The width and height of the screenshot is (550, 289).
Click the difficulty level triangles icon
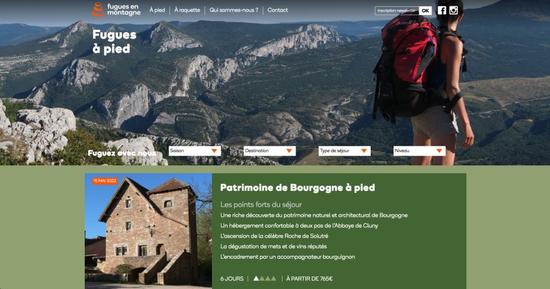click(x=265, y=279)
